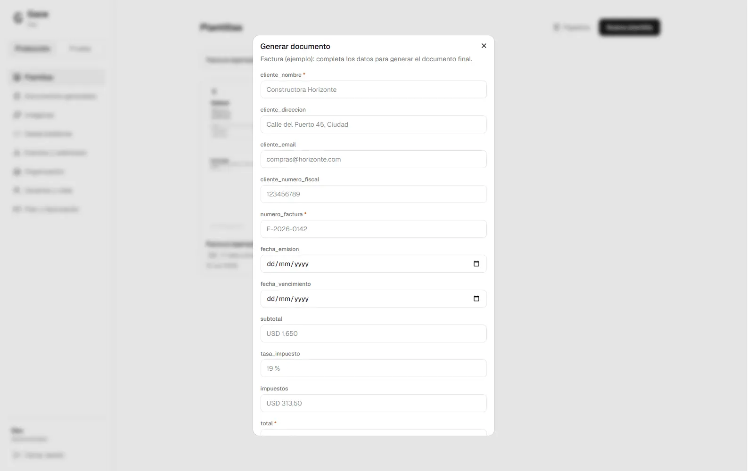754x471 pixels.
Task: Click the numero_factura input field
Action: click(373, 229)
